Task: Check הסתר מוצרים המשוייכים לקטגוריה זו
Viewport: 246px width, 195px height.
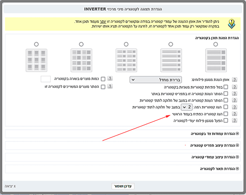Action: [103, 86]
